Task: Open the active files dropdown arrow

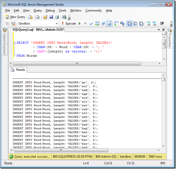Action: pyautogui.click(x=159, y=30)
